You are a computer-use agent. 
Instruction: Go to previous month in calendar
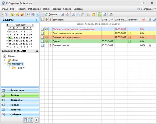coord(7,25)
